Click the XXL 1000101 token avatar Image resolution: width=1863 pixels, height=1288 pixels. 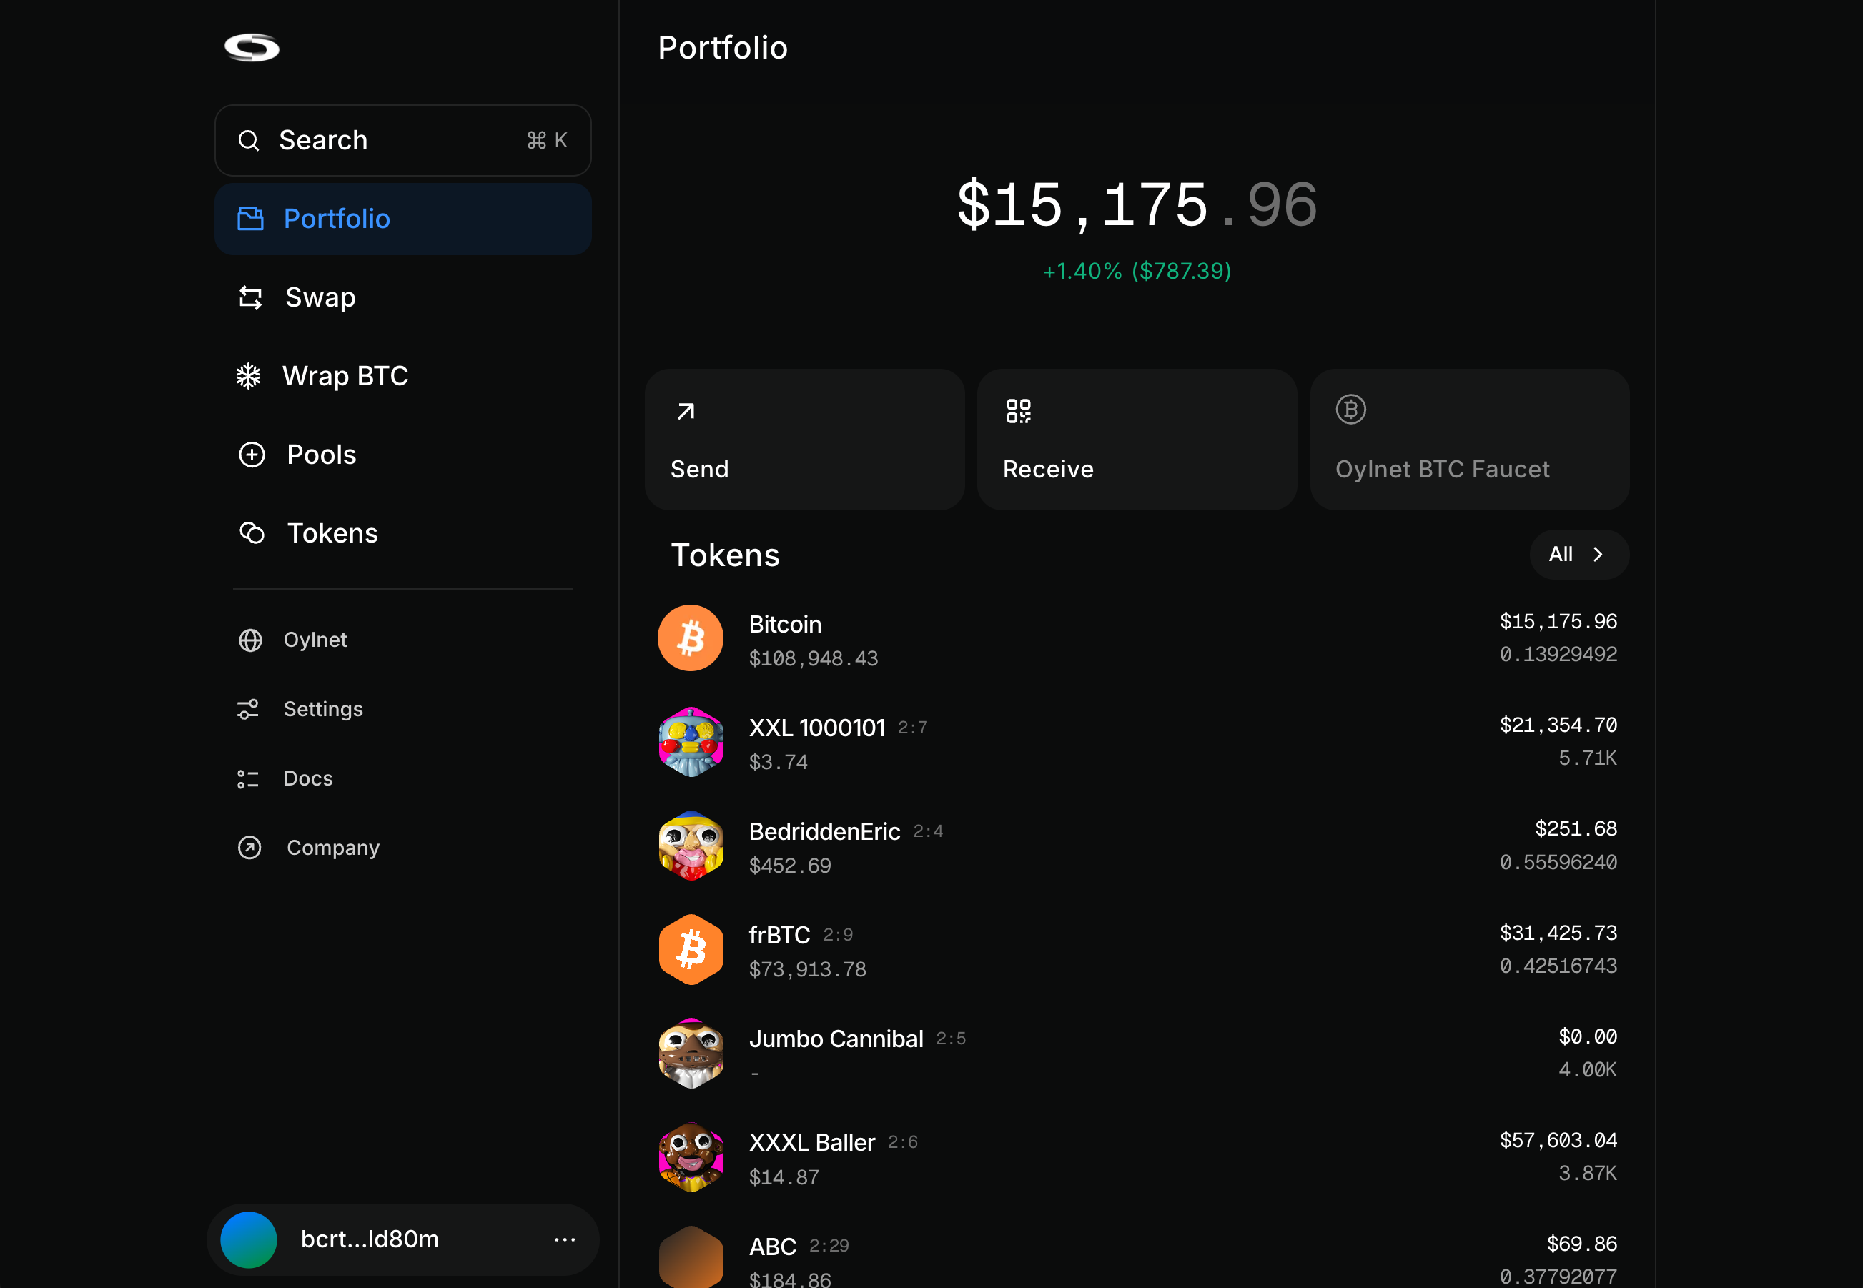coord(690,742)
